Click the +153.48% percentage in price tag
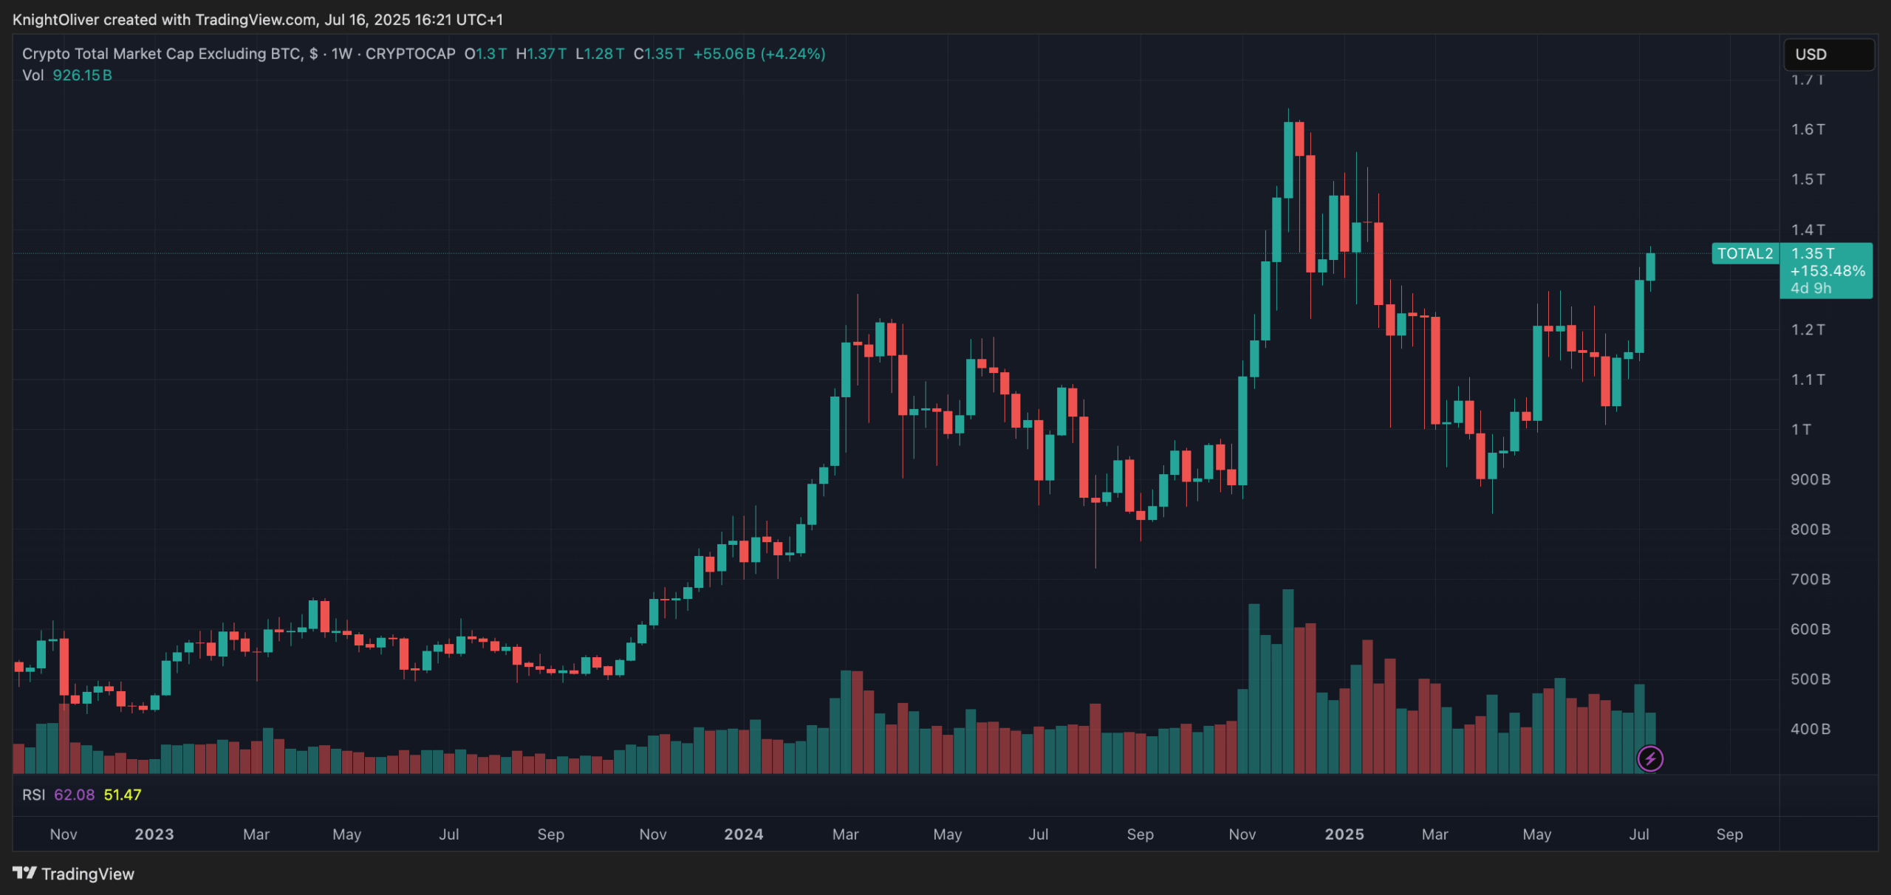This screenshot has width=1891, height=895. (x=1827, y=271)
